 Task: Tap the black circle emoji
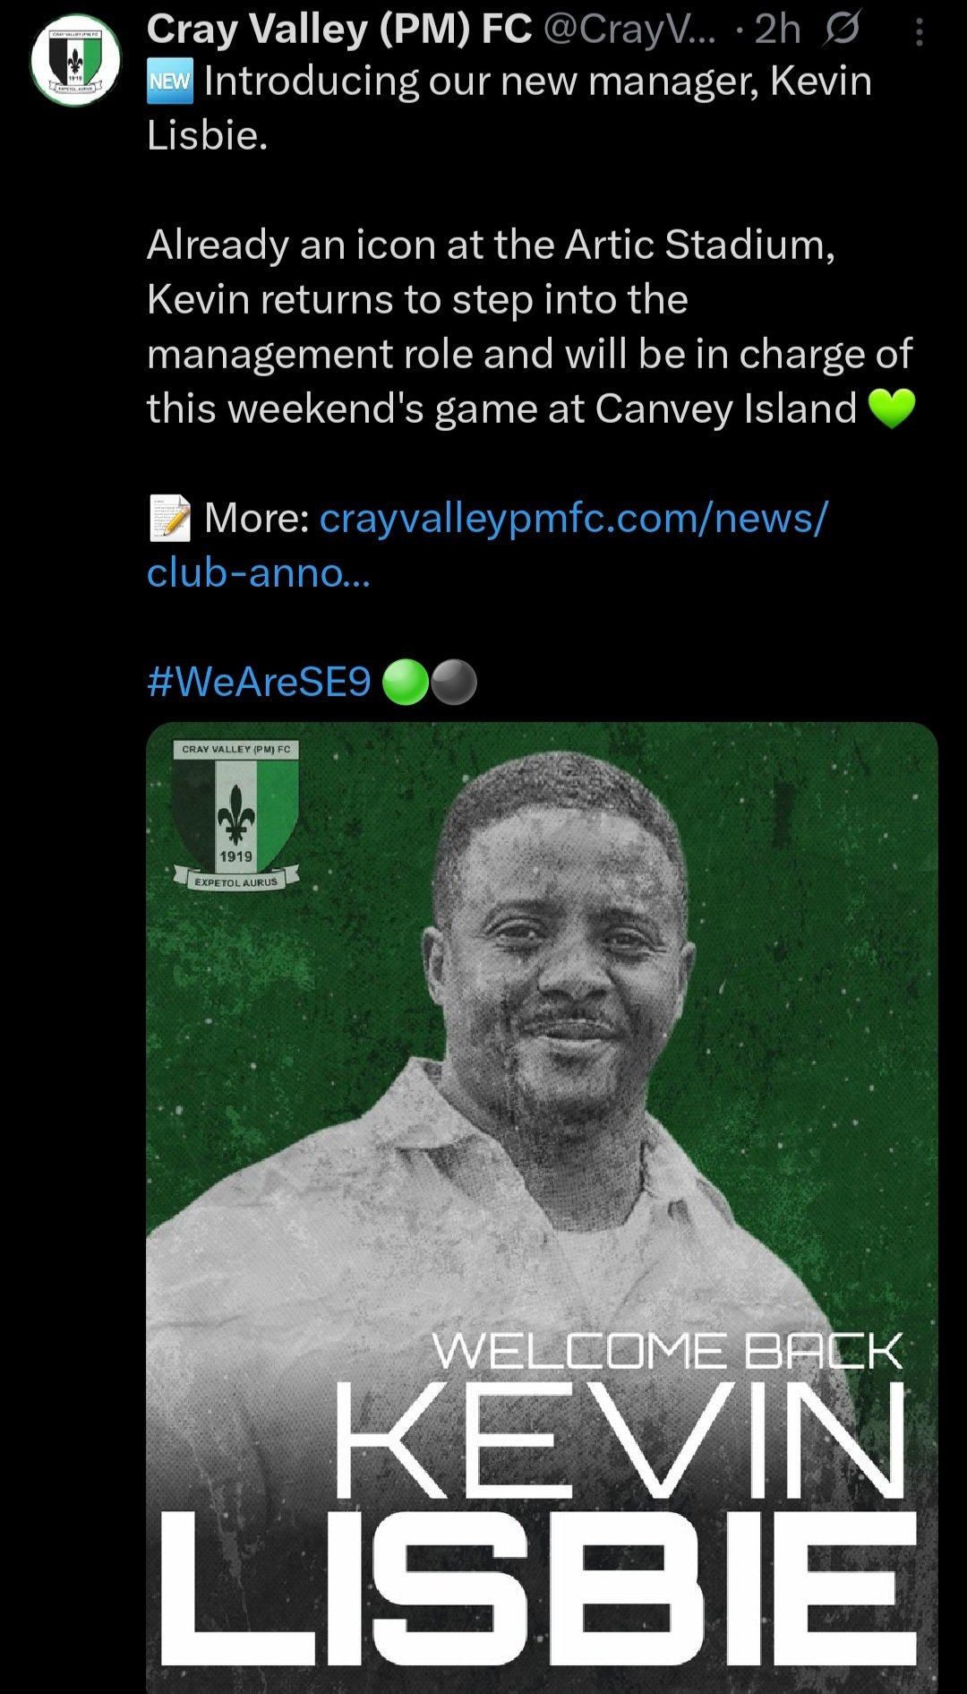pos(454,682)
